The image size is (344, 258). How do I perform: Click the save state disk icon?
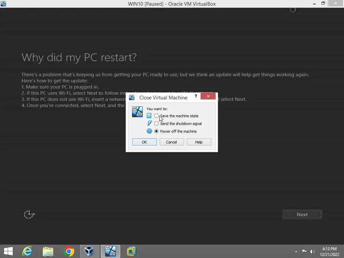[x=149, y=116]
